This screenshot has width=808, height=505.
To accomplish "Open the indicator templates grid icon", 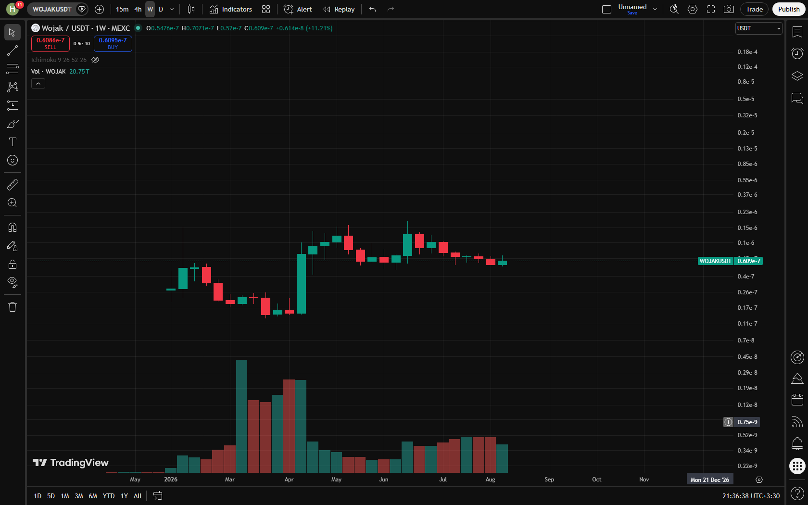I will [266, 9].
